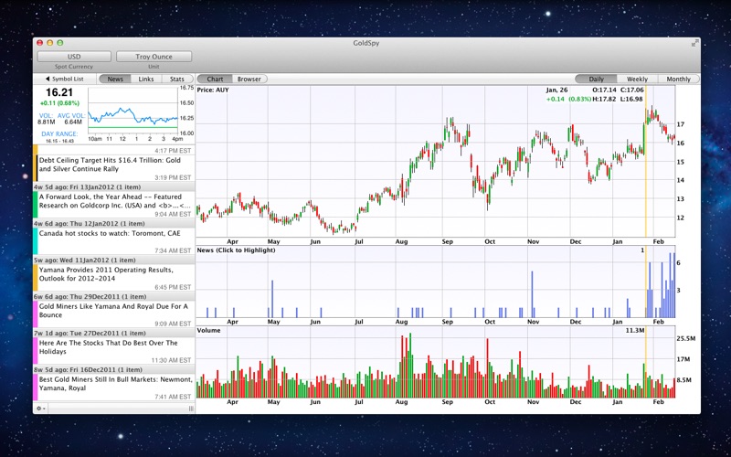Screen dimensions: 731x457
Task: Toggle full screen with the arrows icon
Action: [x=694, y=43]
